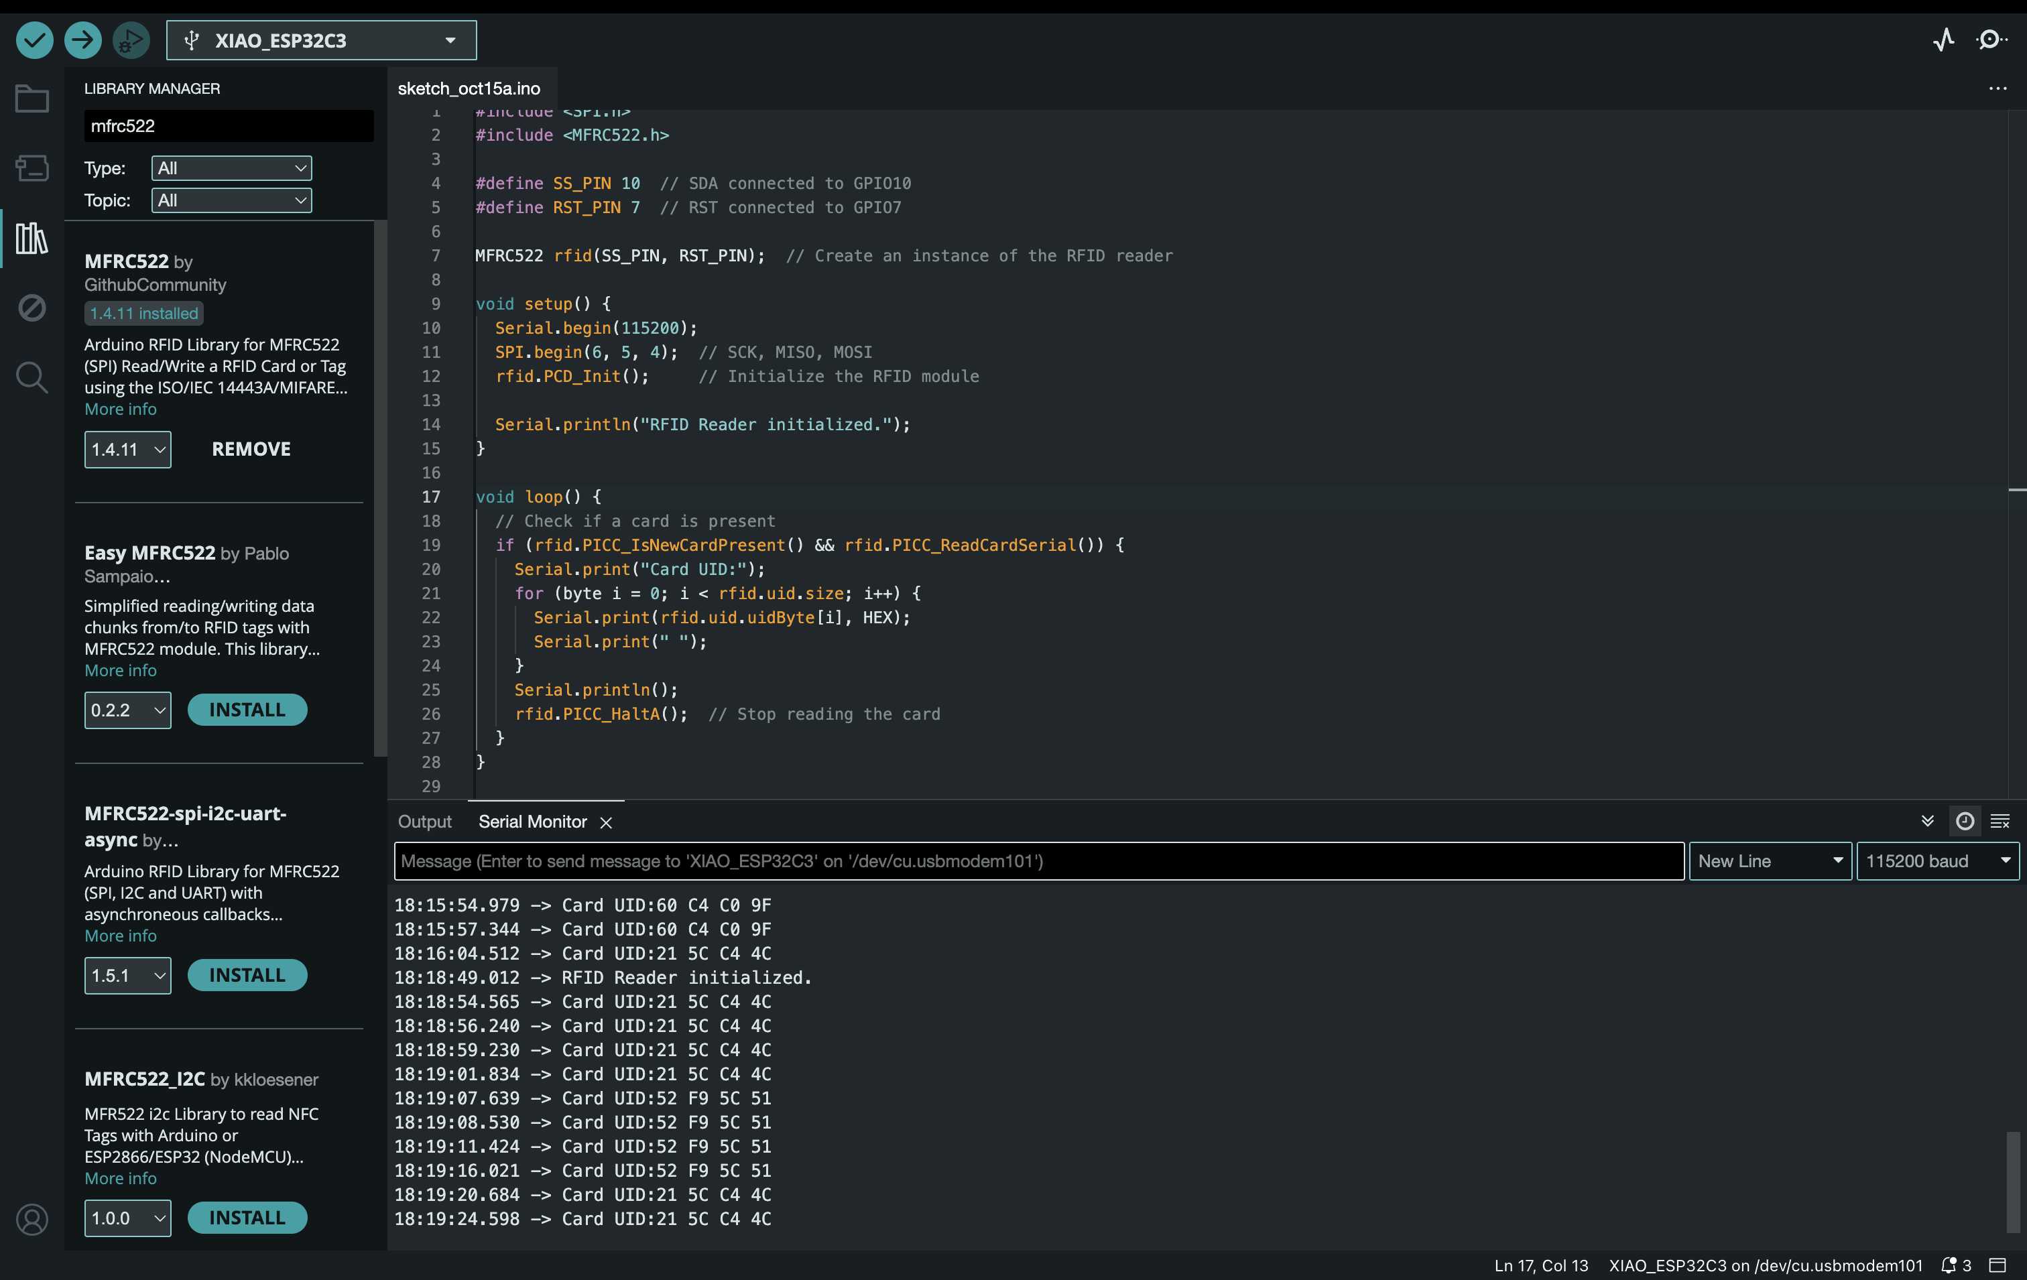Toggle the bottom panel icon in status bar
This screenshot has width=2027, height=1280.
coord(1998,1265)
